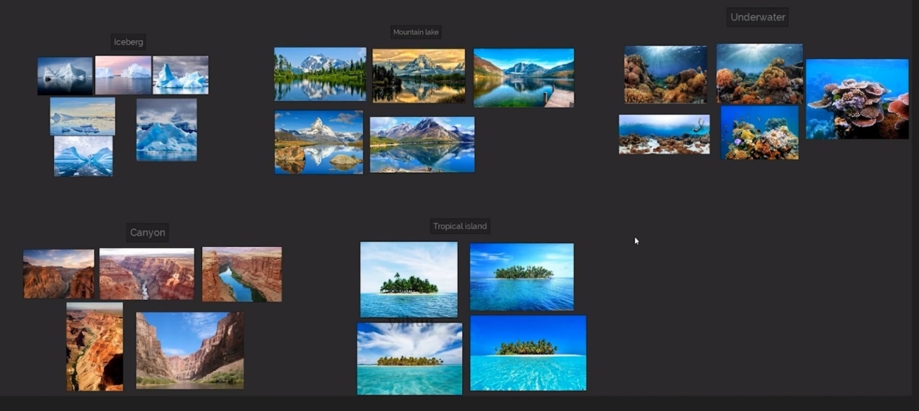The height and width of the screenshot is (411, 919).
Task: Select the colorful corals in deep blue image
Action: [x=760, y=133]
